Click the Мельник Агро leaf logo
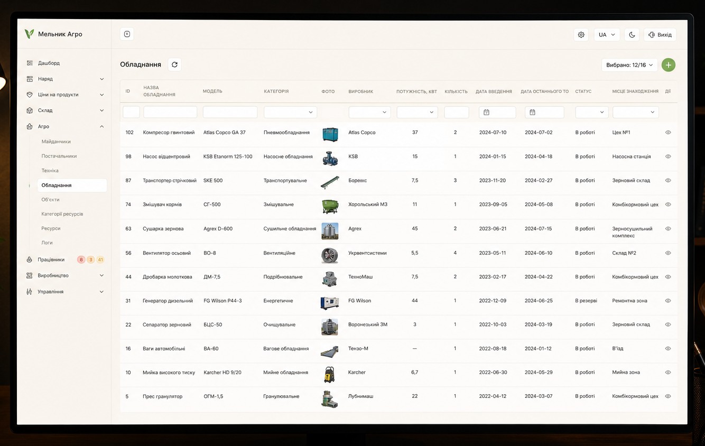This screenshot has width=705, height=446. pos(29,34)
